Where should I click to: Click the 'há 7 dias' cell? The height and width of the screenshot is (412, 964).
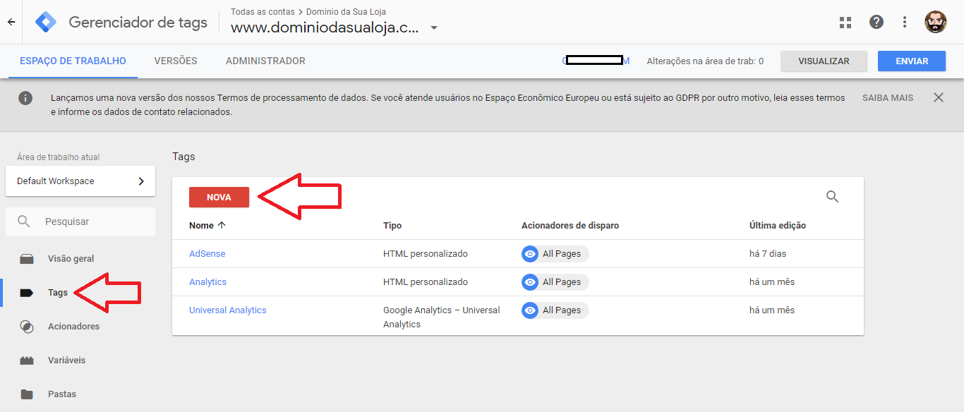[768, 254]
